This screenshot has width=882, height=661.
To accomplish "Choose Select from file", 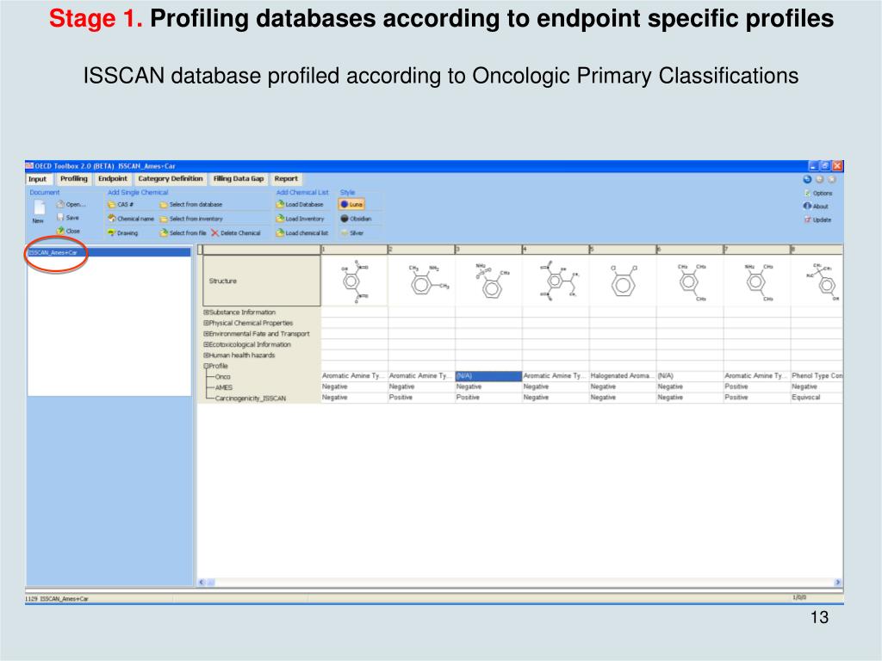I will pos(183,232).
